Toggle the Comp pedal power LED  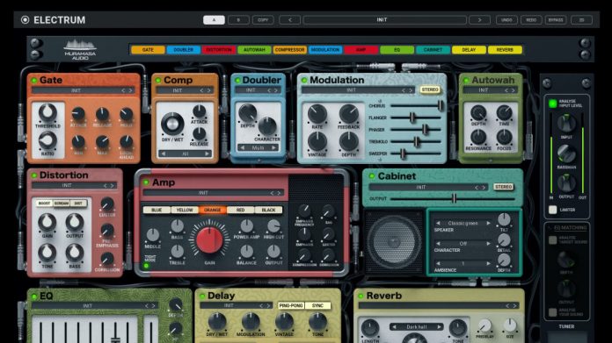click(158, 80)
